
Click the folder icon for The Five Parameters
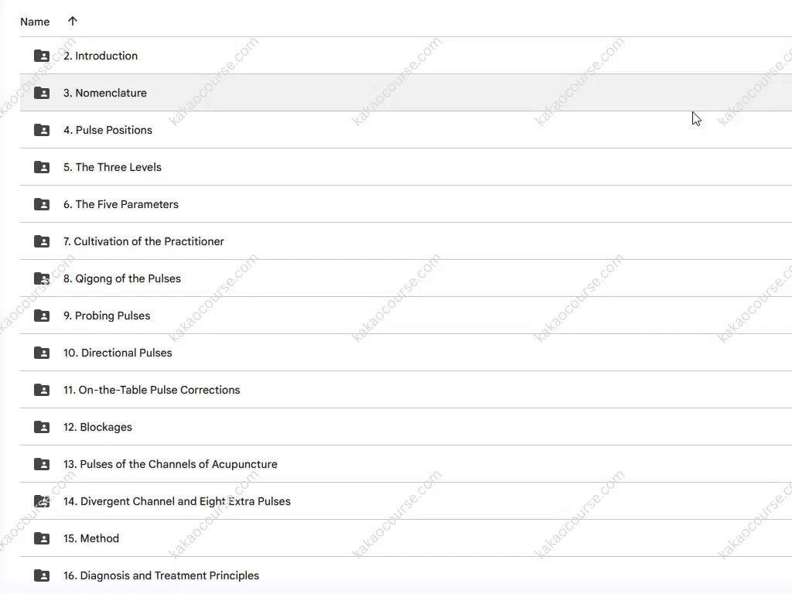point(42,204)
